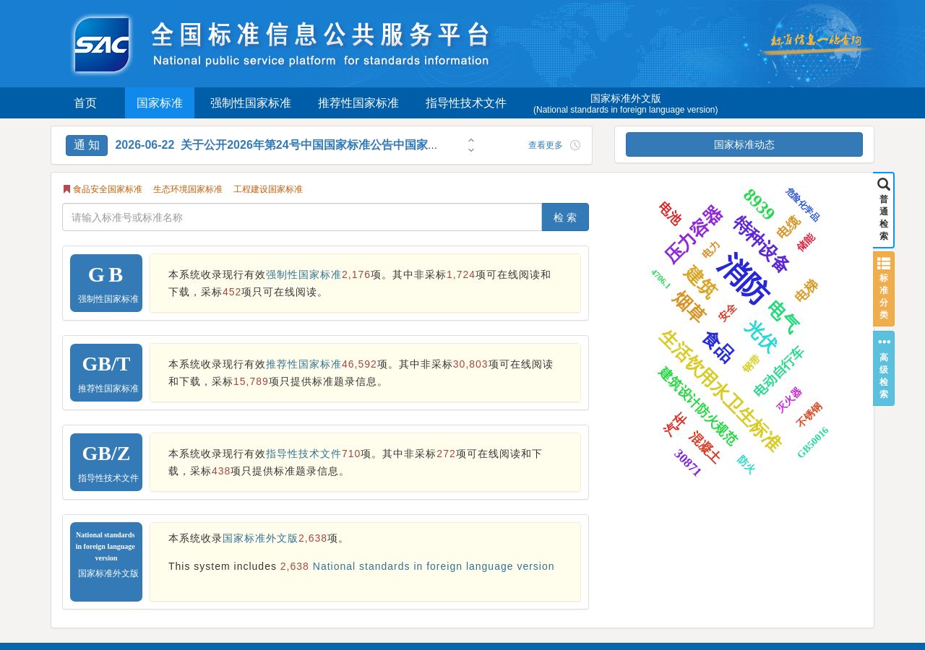Open 普通检索 magnifier side tab

[884, 210]
